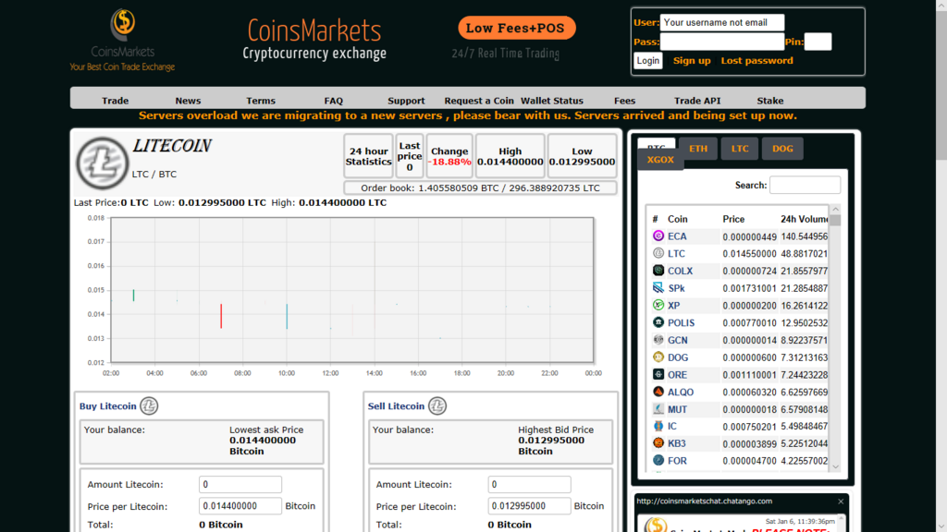Image resolution: width=947 pixels, height=532 pixels.
Task: Click the CoinsMarkets dollar logo icon
Action: 123,24
